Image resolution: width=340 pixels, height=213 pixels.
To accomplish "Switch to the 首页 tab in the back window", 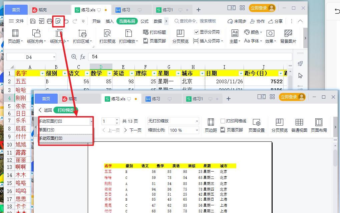I will click(x=16, y=10).
